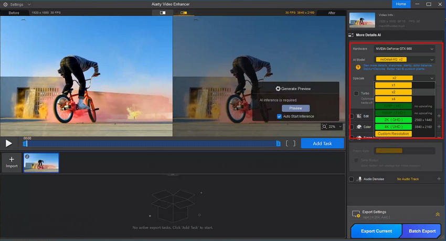Enable the Color checkbox
Viewport: 446px width, 241px height.
click(352, 127)
